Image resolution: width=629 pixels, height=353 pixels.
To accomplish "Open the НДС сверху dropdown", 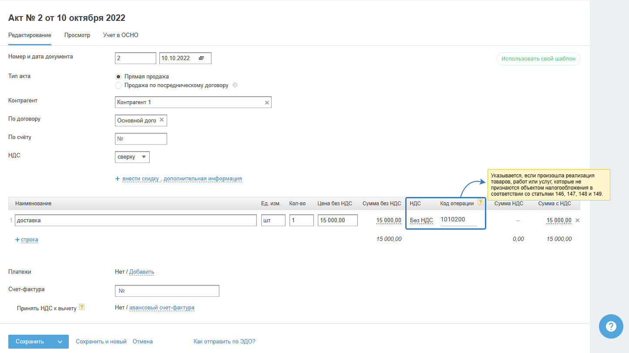I will click(132, 157).
